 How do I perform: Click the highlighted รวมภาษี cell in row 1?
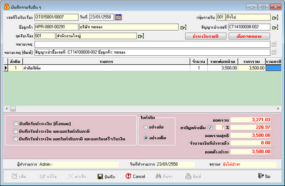point(273,68)
